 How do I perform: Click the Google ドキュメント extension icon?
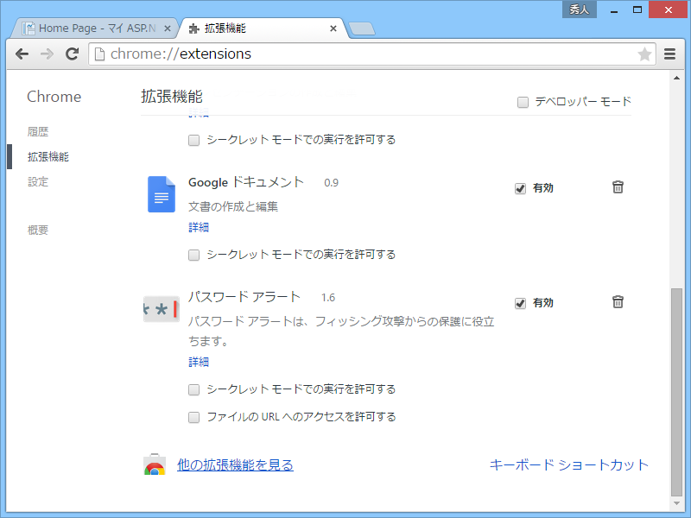point(161,194)
